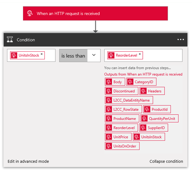The image size is (192, 171).
Task: Insert the ProductName output token
Action: click(x=122, y=119)
